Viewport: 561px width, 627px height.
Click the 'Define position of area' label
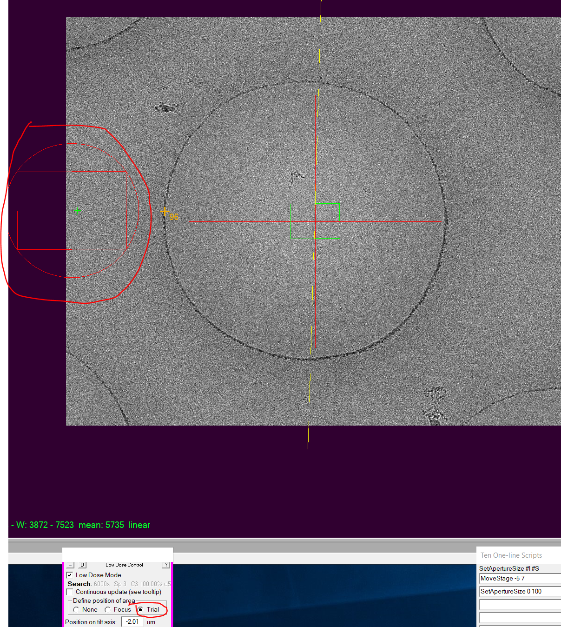[x=104, y=600]
